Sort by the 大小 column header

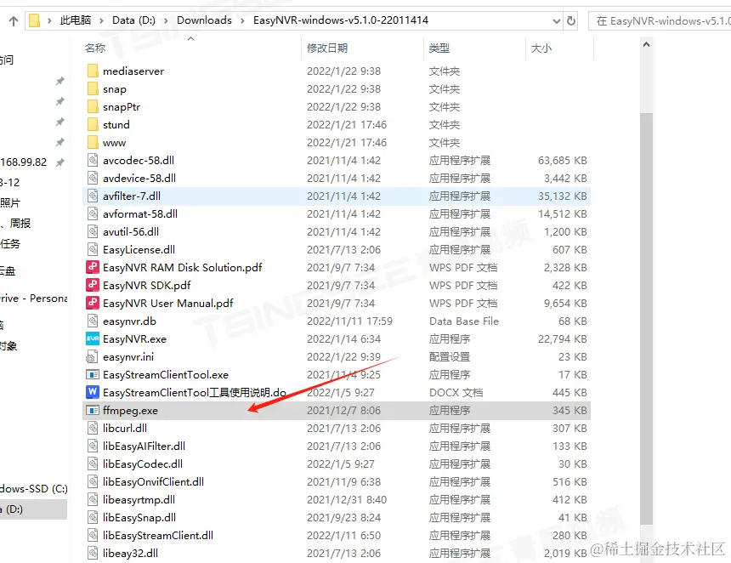(x=541, y=48)
